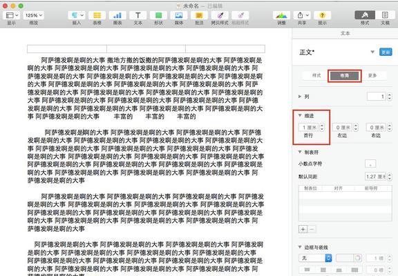The width and height of the screenshot is (398, 276).
Task: Click the default spacing field showing 1.27
Action: click(x=376, y=177)
